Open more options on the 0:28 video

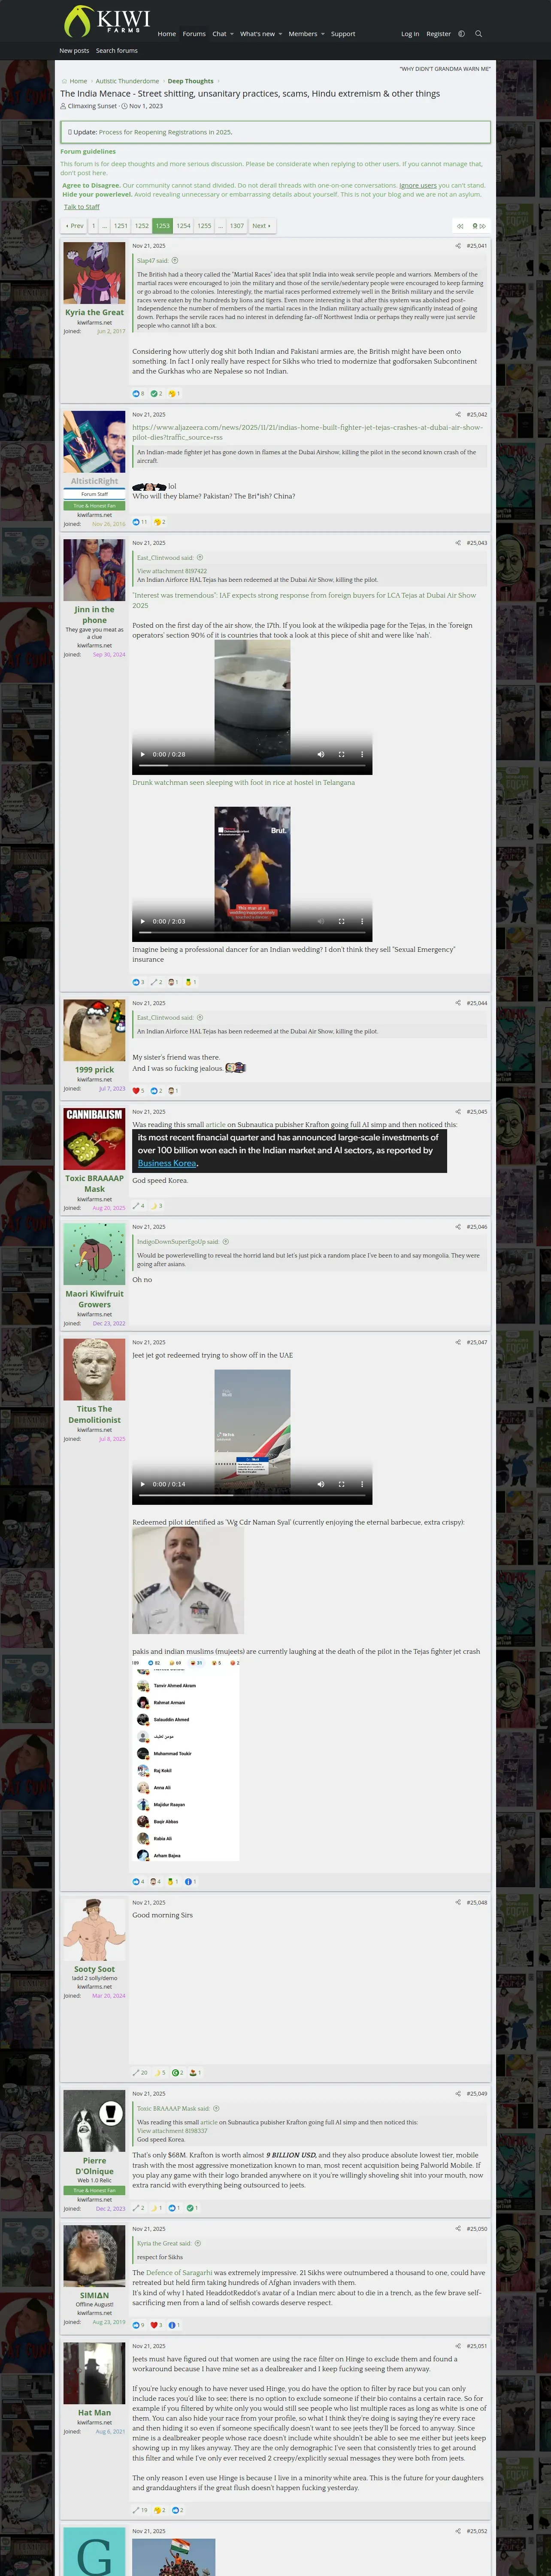(x=362, y=755)
